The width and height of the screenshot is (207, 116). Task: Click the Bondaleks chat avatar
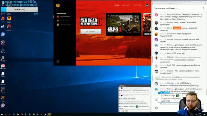click(156, 34)
